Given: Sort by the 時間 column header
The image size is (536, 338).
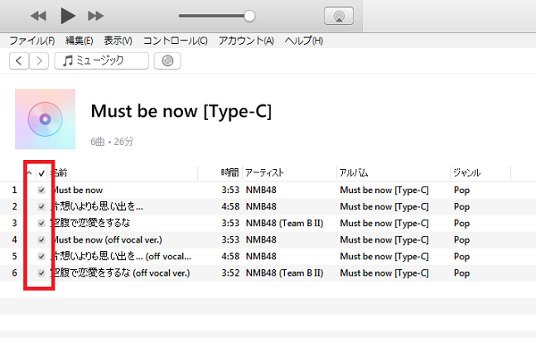Looking at the screenshot, I should pyautogui.click(x=230, y=173).
